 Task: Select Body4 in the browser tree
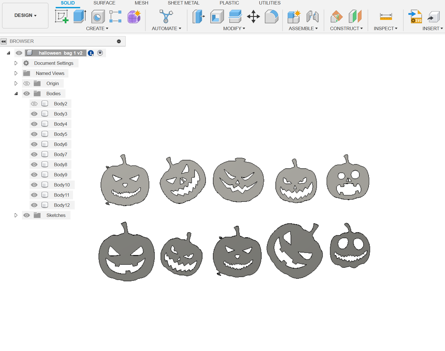61,124
